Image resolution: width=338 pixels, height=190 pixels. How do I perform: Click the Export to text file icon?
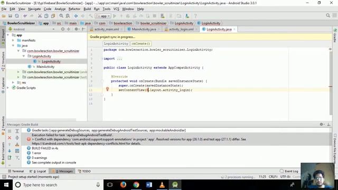(10, 158)
